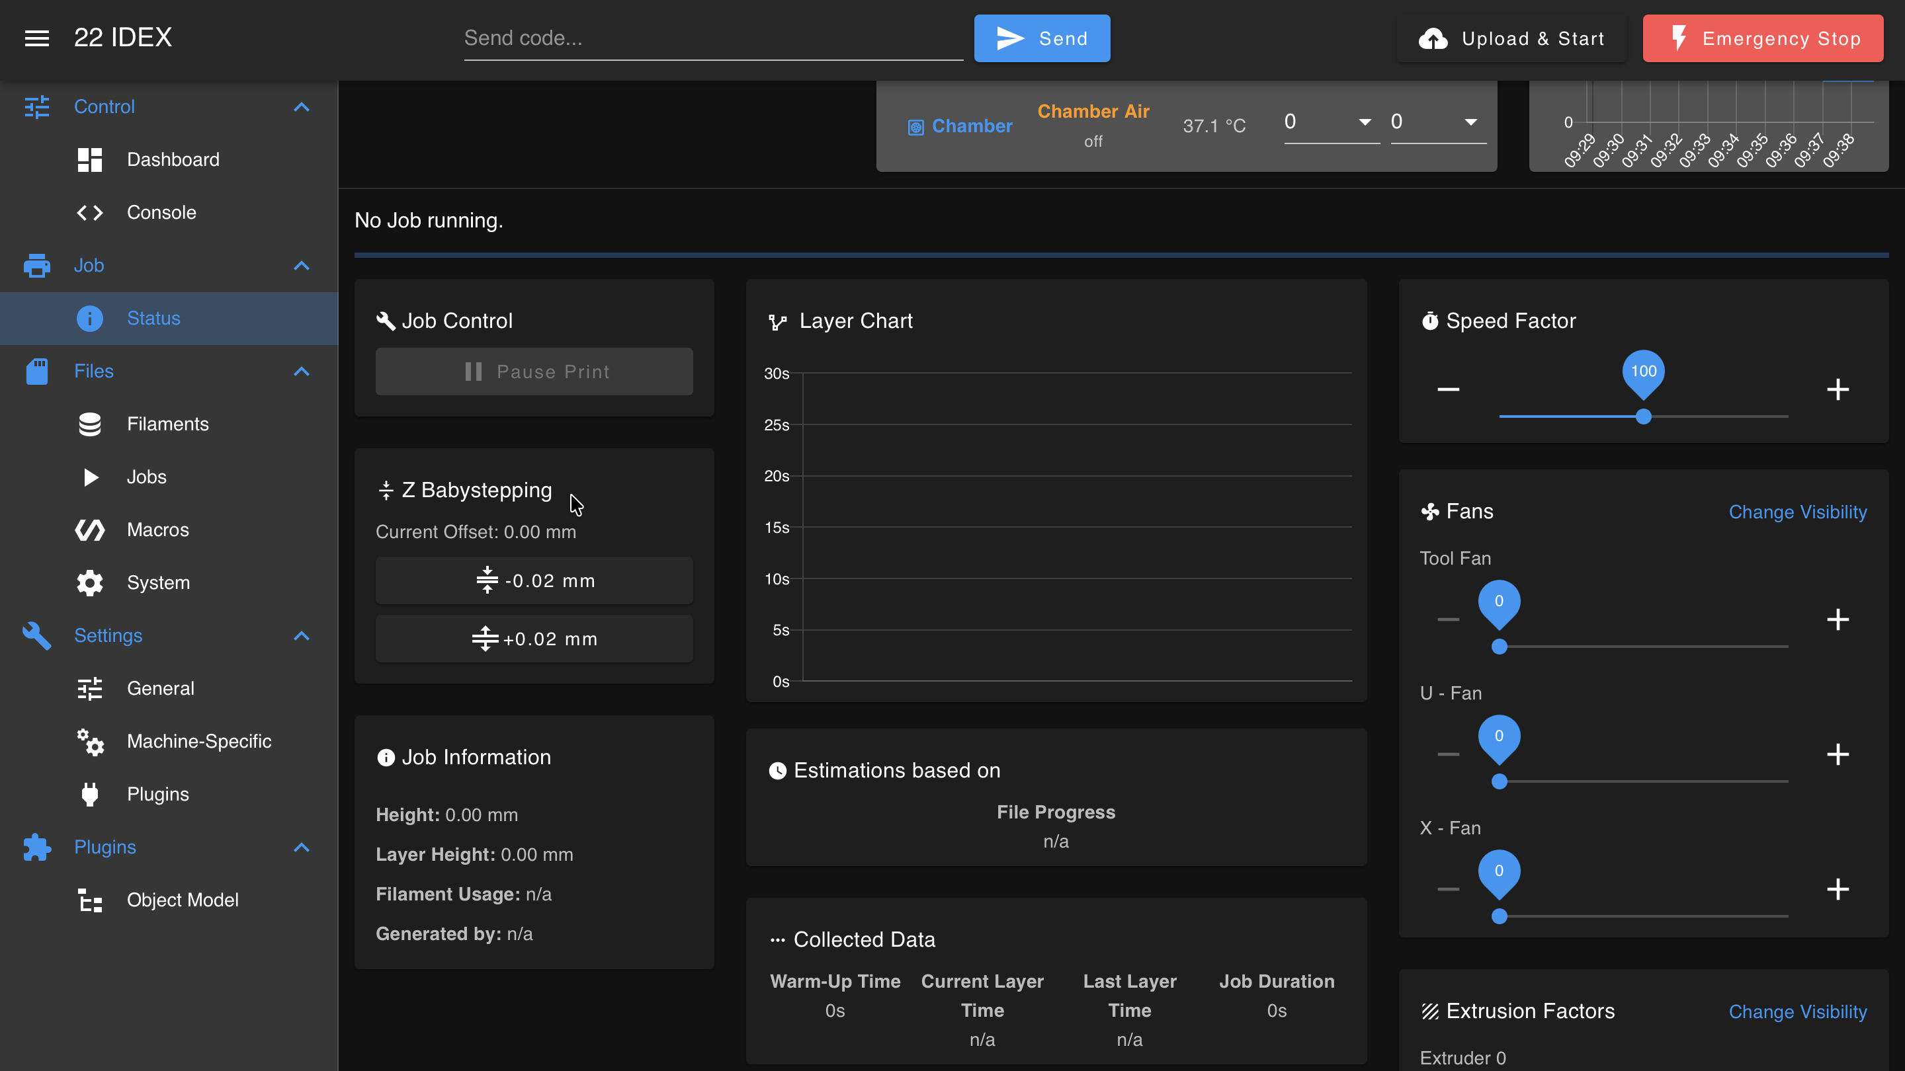The height and width of the screenshot is (1071, 1905).
Task: Click the Dashboard grid icon
Action: click(x=89, y=159)
